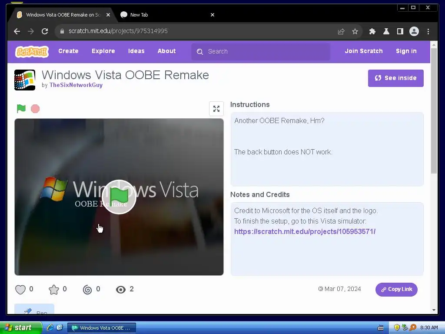Screen dimensions: 445x334
Task: Share this page from address bar
Action: (341, 31)
